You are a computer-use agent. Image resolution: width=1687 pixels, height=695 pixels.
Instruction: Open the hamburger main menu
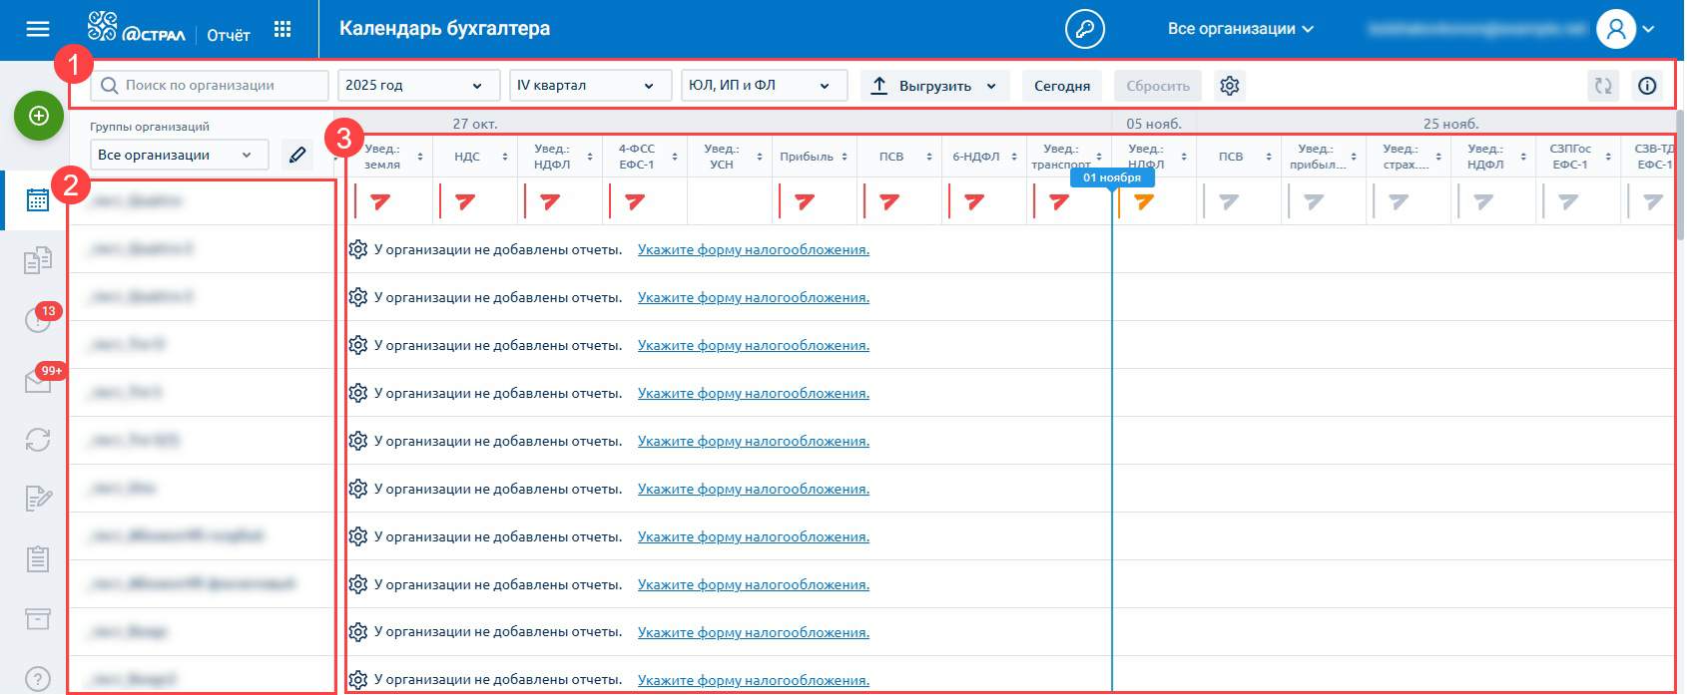(x=38, y=29)
